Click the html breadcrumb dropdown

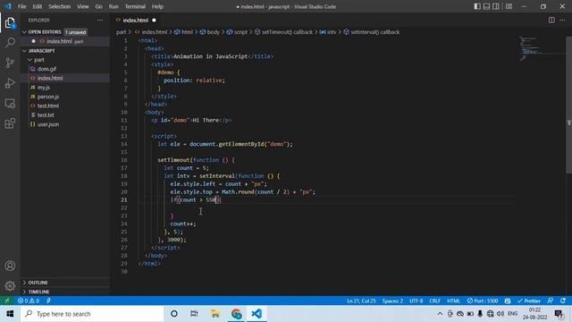[183, 32]
